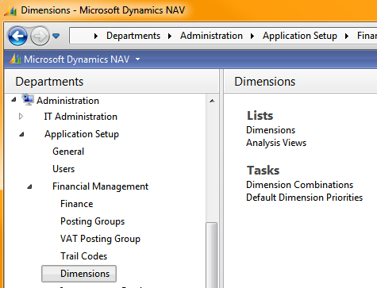Open the Dimension Combinations task link

point(299,185)
